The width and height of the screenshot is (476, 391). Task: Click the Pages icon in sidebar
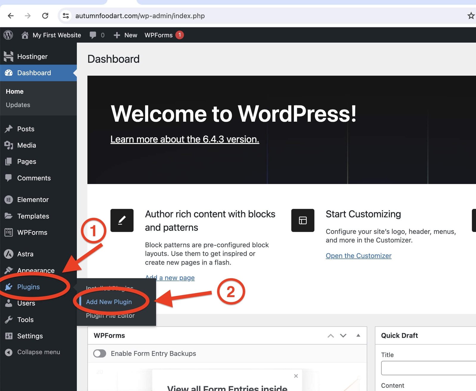coord(9,162)
